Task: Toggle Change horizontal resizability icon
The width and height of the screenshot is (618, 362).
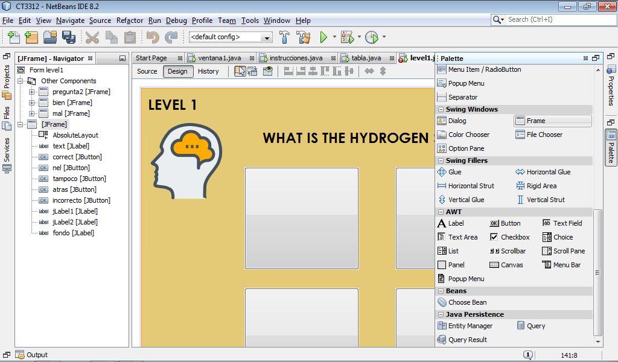Action: [x=369, y=71]
